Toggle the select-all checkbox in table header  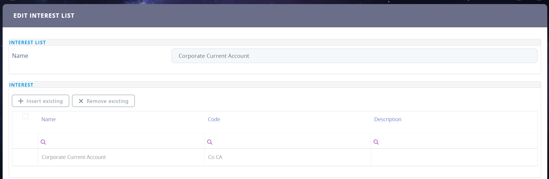coord(25,116)
